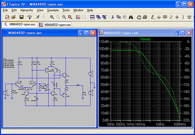Click the 10Hz frequency axis label
Viewport: 195px width, 135px height.
click(x=111, y=124)
